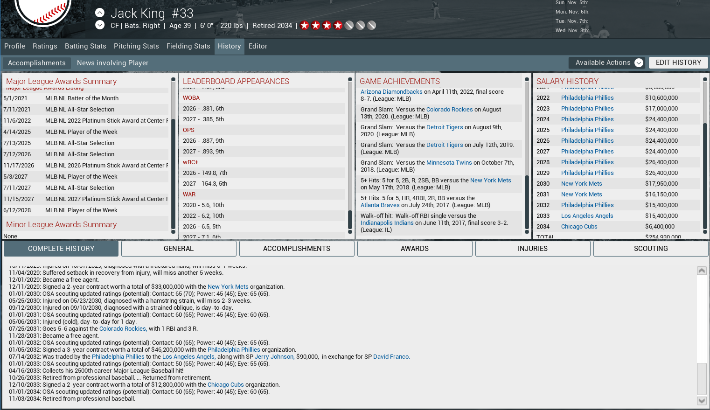The image size is (710, 410).
Task: Open the Fielding Stats tab
Action: pos(188,46)
